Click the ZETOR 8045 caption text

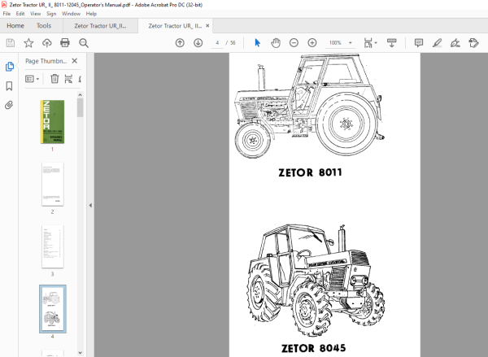[x=313, y=348]
